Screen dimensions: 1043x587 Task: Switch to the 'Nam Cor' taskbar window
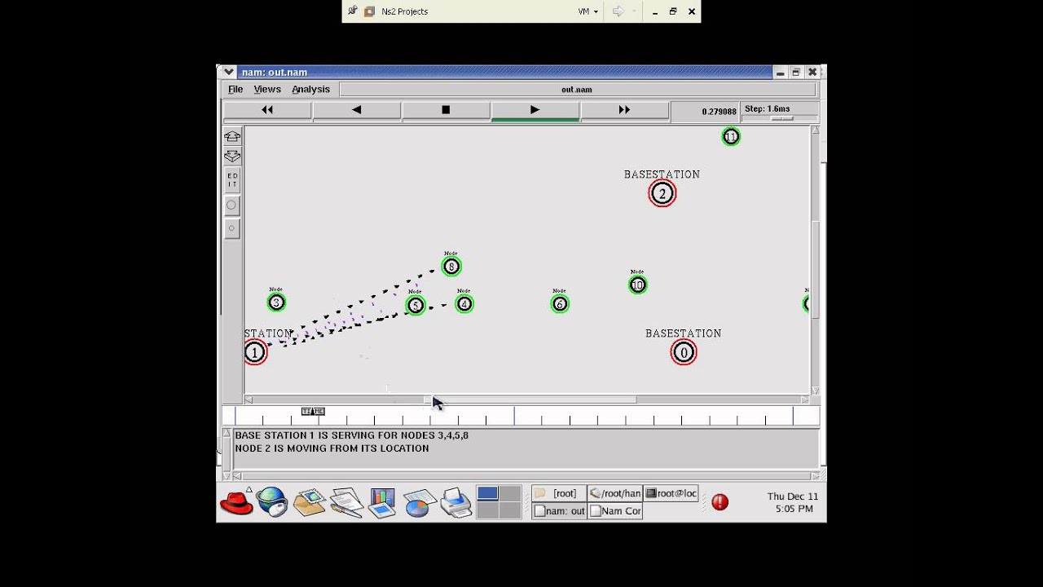[x=615, y=511]
